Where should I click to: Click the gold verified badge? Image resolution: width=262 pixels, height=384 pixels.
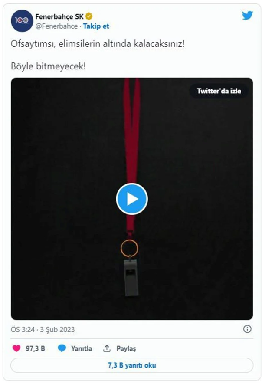[89, 16]
